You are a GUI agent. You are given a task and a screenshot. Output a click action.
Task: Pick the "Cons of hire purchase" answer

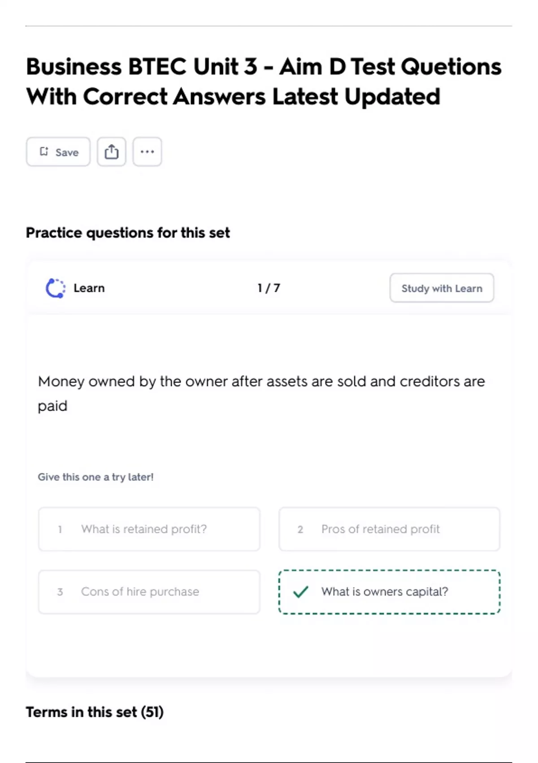pyautogui.click(x=140, y=592)
